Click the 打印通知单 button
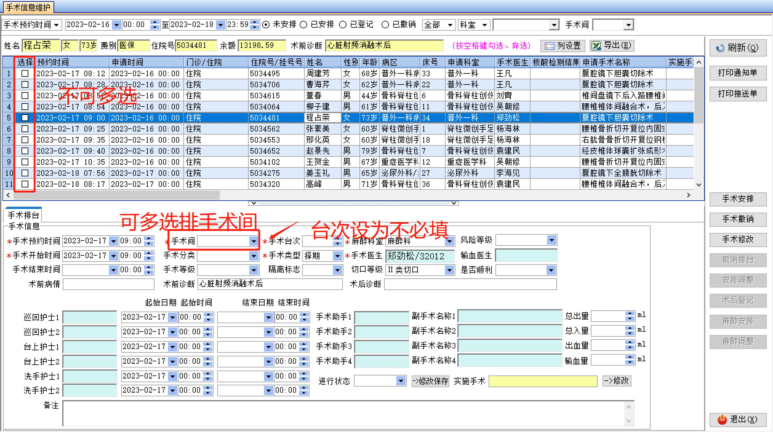Screen dimensions: 773x432 click(x=738, y=73)
